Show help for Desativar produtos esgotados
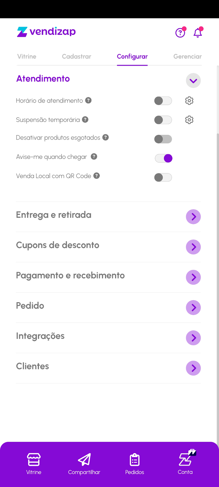The width and height of the screenshot is (219, 487). coord(106,138)
